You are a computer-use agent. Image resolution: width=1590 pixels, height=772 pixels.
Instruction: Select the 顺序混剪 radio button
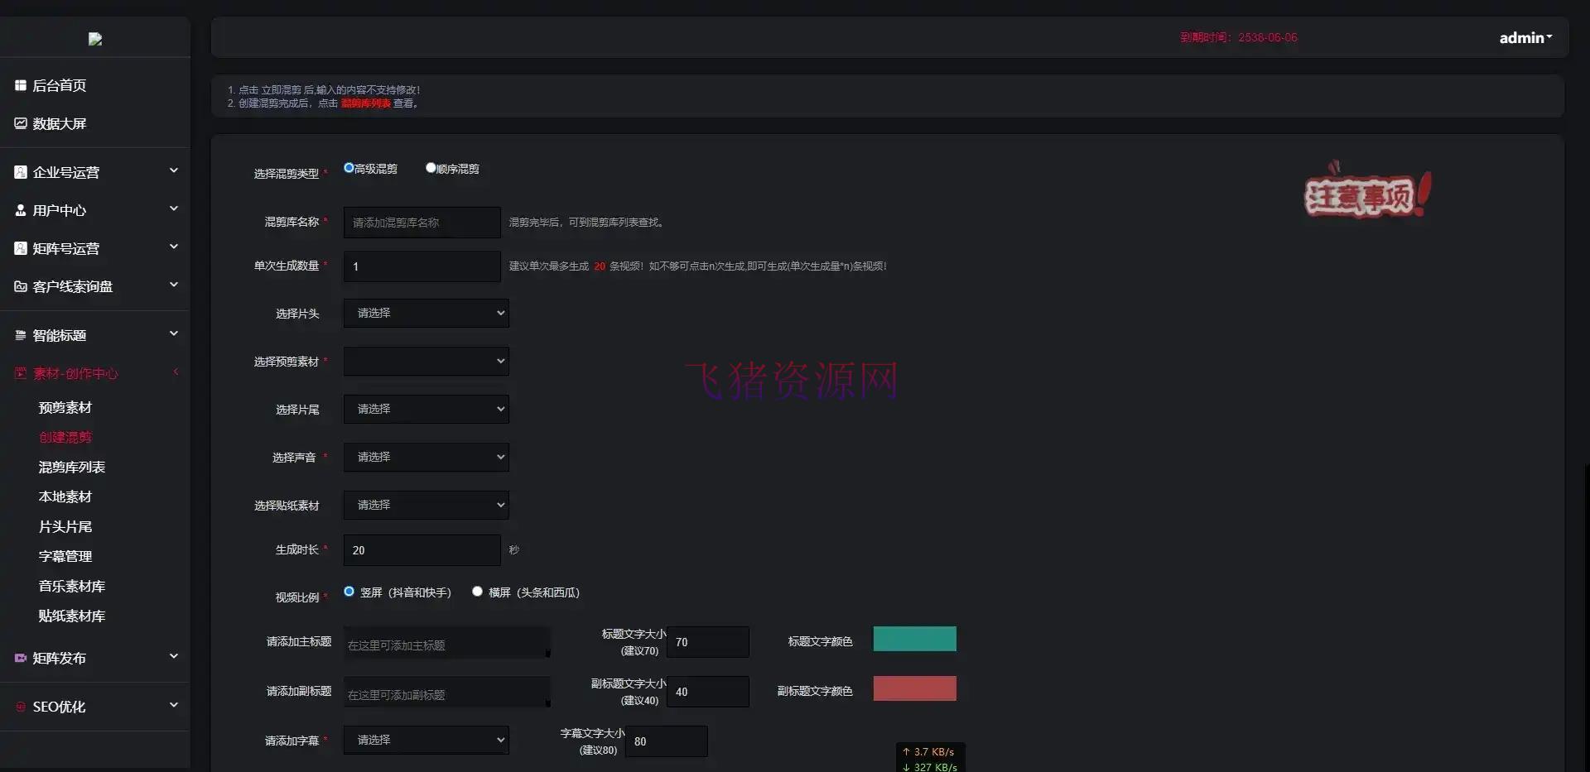pos(430,166)
